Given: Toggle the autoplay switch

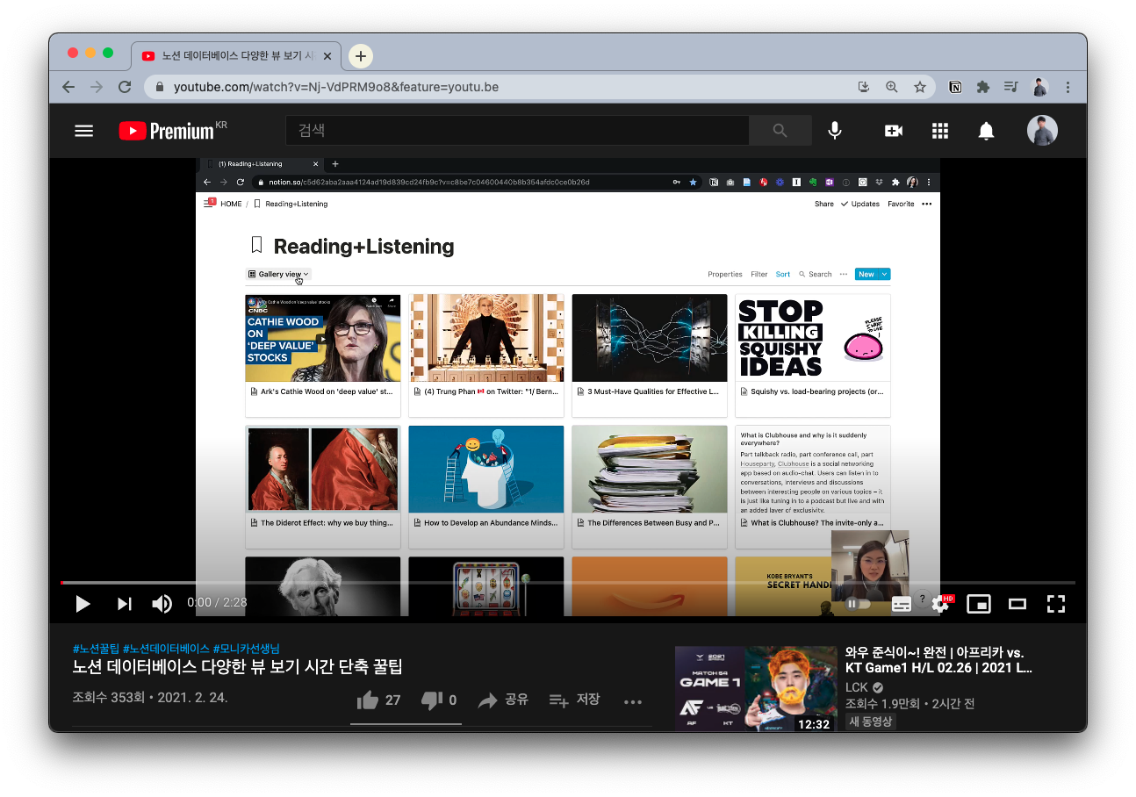Looking at the screenshot, I should (857, 604).
